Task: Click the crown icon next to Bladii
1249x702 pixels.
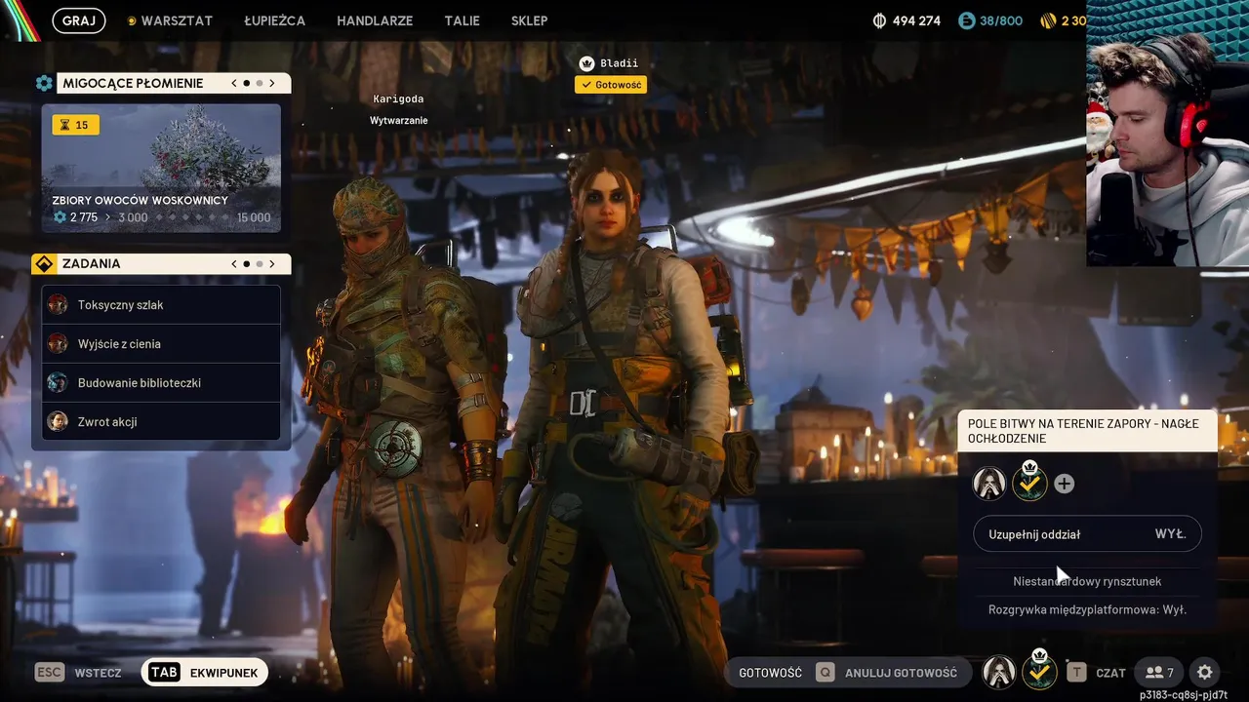Action: click(586, 63)
